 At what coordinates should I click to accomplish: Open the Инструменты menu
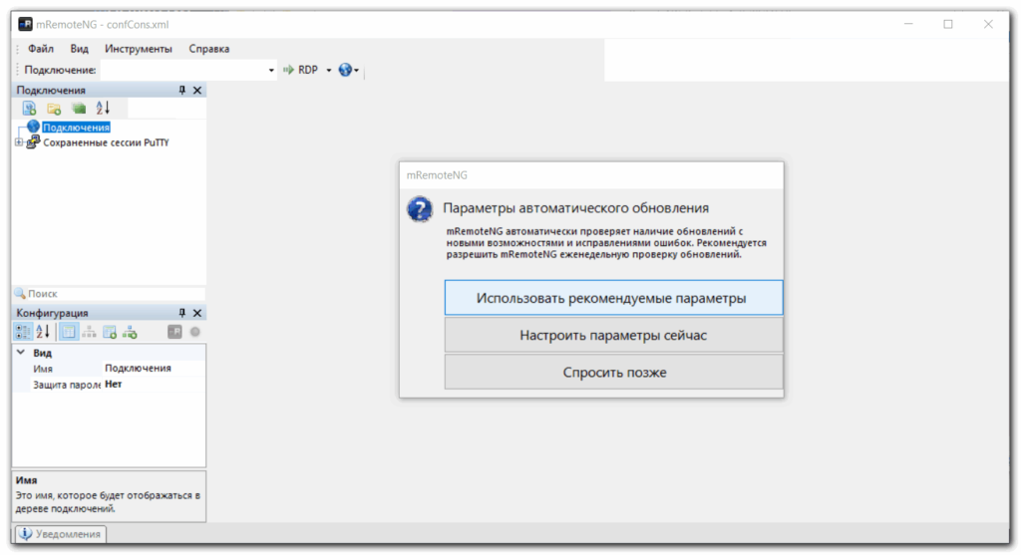[138, 49]
